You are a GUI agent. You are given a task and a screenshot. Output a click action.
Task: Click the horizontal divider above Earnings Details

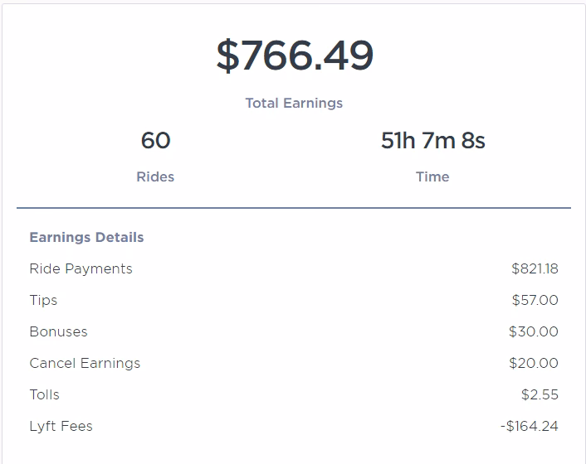tap(294, 207)
